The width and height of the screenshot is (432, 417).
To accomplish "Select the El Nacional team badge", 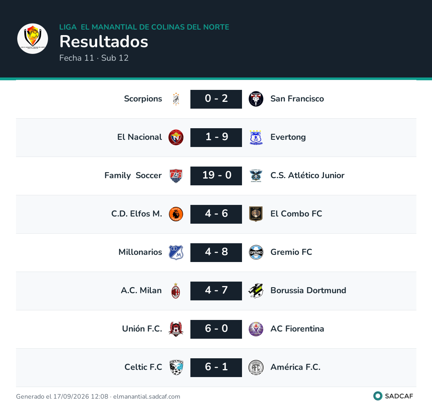I will (176, 137).
